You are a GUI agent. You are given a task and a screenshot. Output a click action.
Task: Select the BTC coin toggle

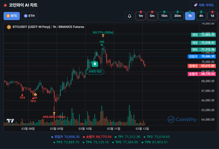tap(11, 16)
